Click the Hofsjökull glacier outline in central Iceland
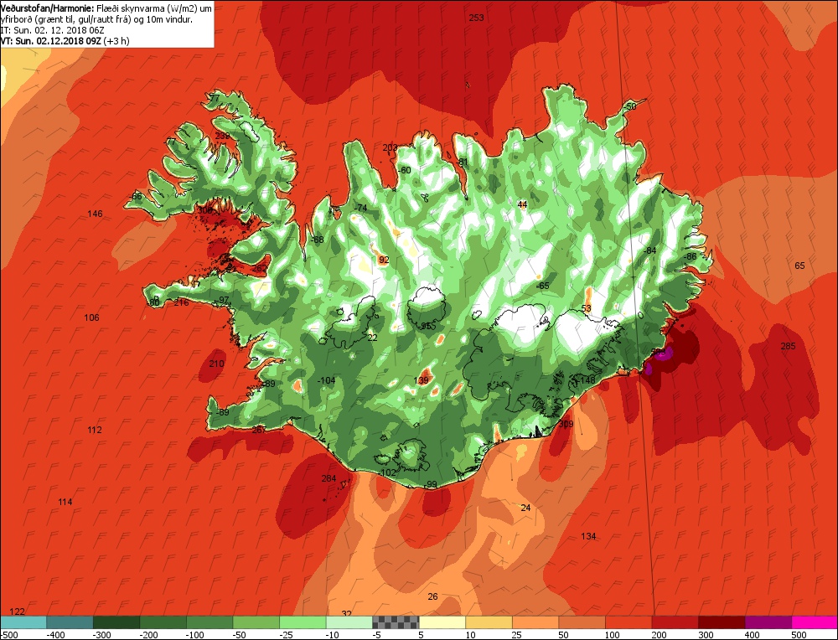 [427, 307]
